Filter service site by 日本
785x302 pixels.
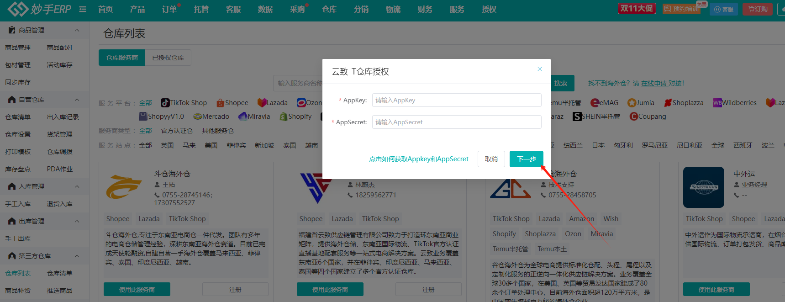[598, 145]
